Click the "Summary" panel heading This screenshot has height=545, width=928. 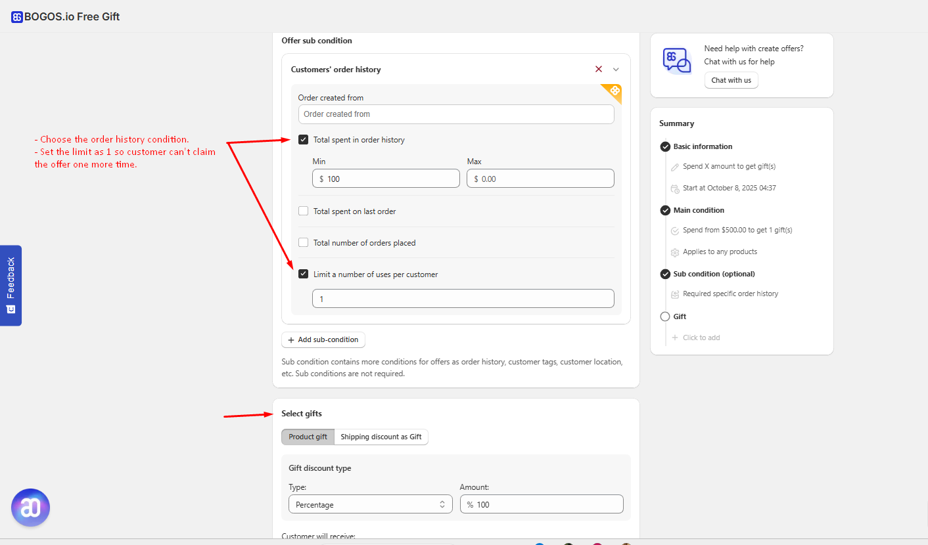click(677, 123)
